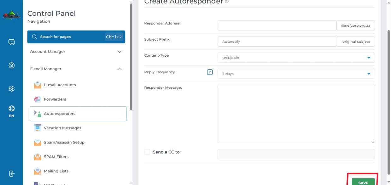Open the Reply Frequency 2 days dropdown
Viewport: 391px width, 185px height.
tap(296, 74)
